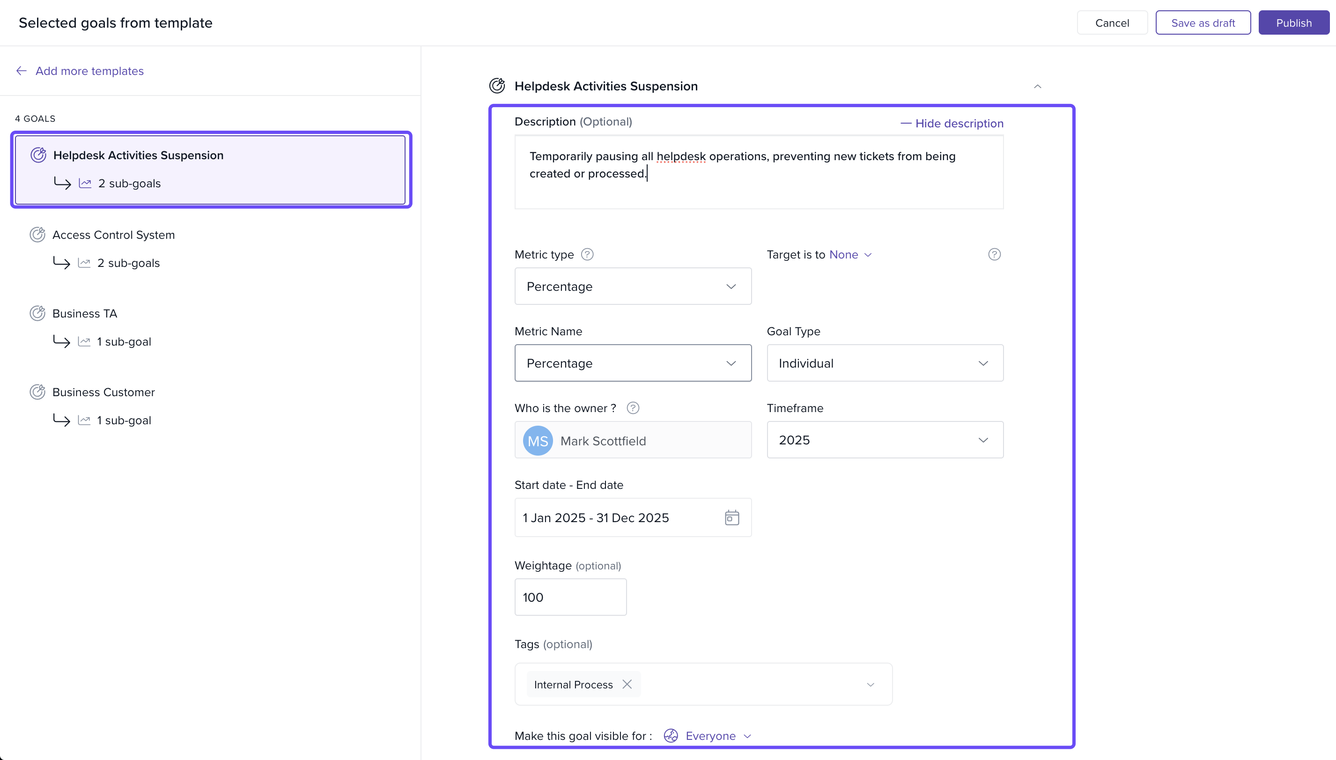Open the Goal Type Individual dropdown
1336x760 pixels.
pyautogui.click(x=885, y=363)
